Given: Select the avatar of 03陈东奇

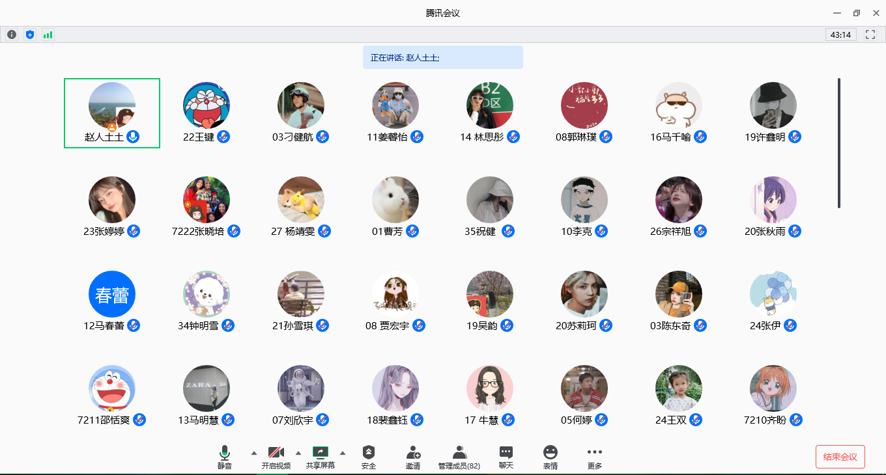Looking at the screenshot, I should [x=679, y=294].
